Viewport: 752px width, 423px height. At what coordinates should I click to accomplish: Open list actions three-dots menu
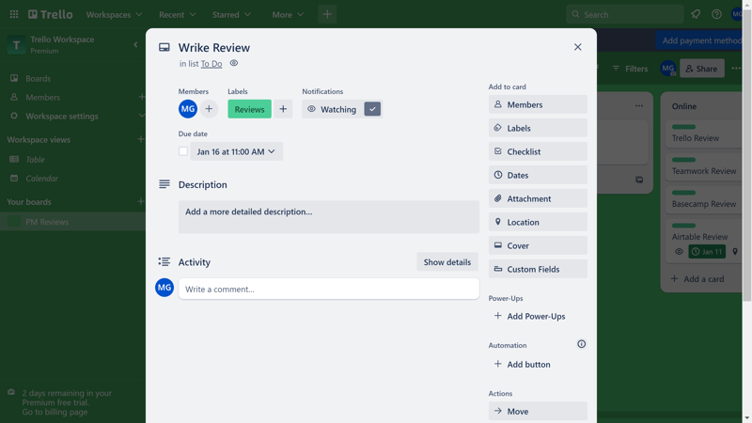[639, 106]
